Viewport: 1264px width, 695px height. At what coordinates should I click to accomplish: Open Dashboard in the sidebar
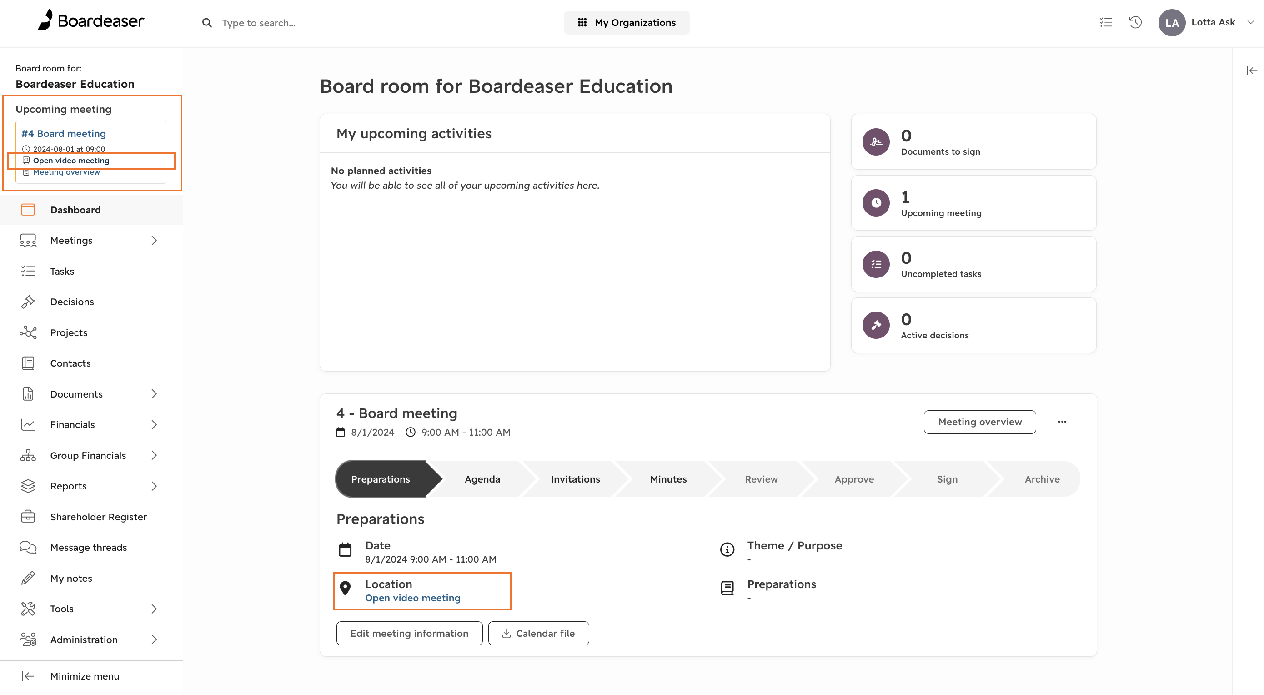91,210
